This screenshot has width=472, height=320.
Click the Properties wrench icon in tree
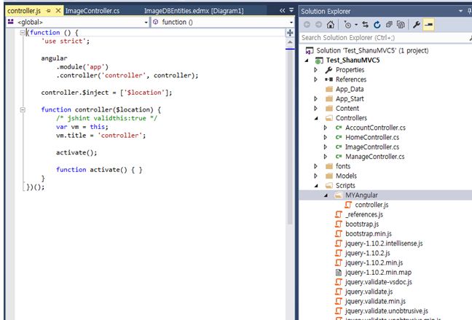pyautogui.click(x=329, y=70)
